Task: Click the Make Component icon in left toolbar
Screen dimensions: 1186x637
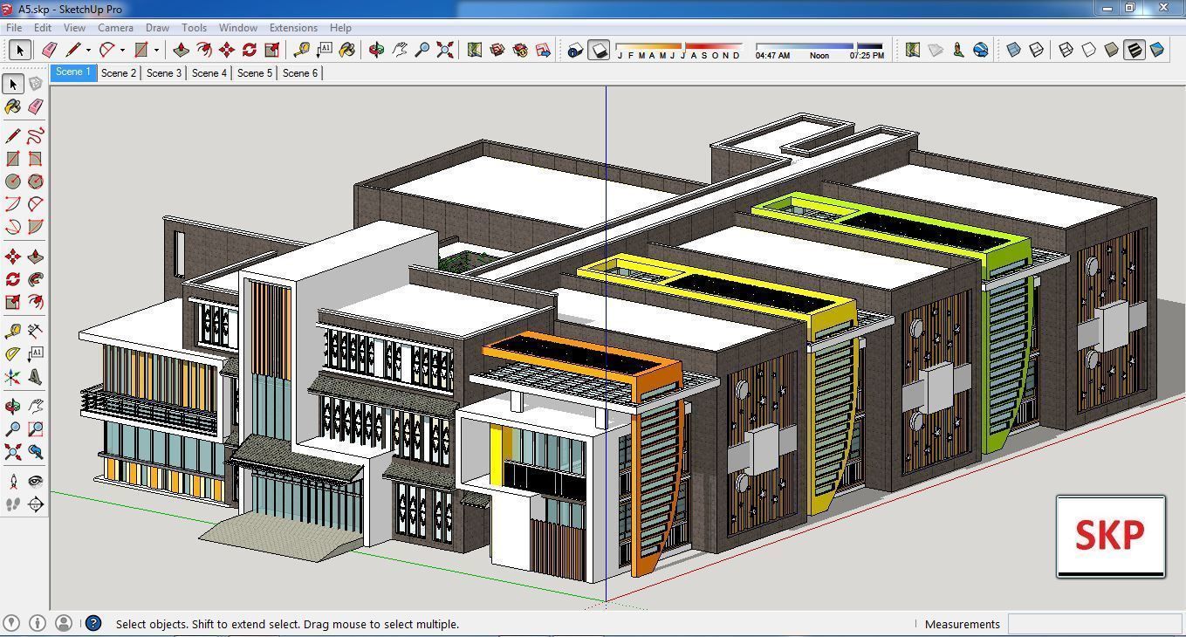Action: point(35,84)
